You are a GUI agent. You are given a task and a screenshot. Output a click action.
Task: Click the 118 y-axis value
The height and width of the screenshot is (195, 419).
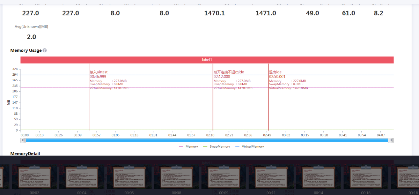pyautogui.click(x=15, y=108)
